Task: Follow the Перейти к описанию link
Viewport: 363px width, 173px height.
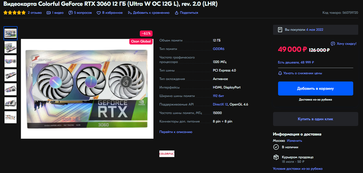Action: 176,132
